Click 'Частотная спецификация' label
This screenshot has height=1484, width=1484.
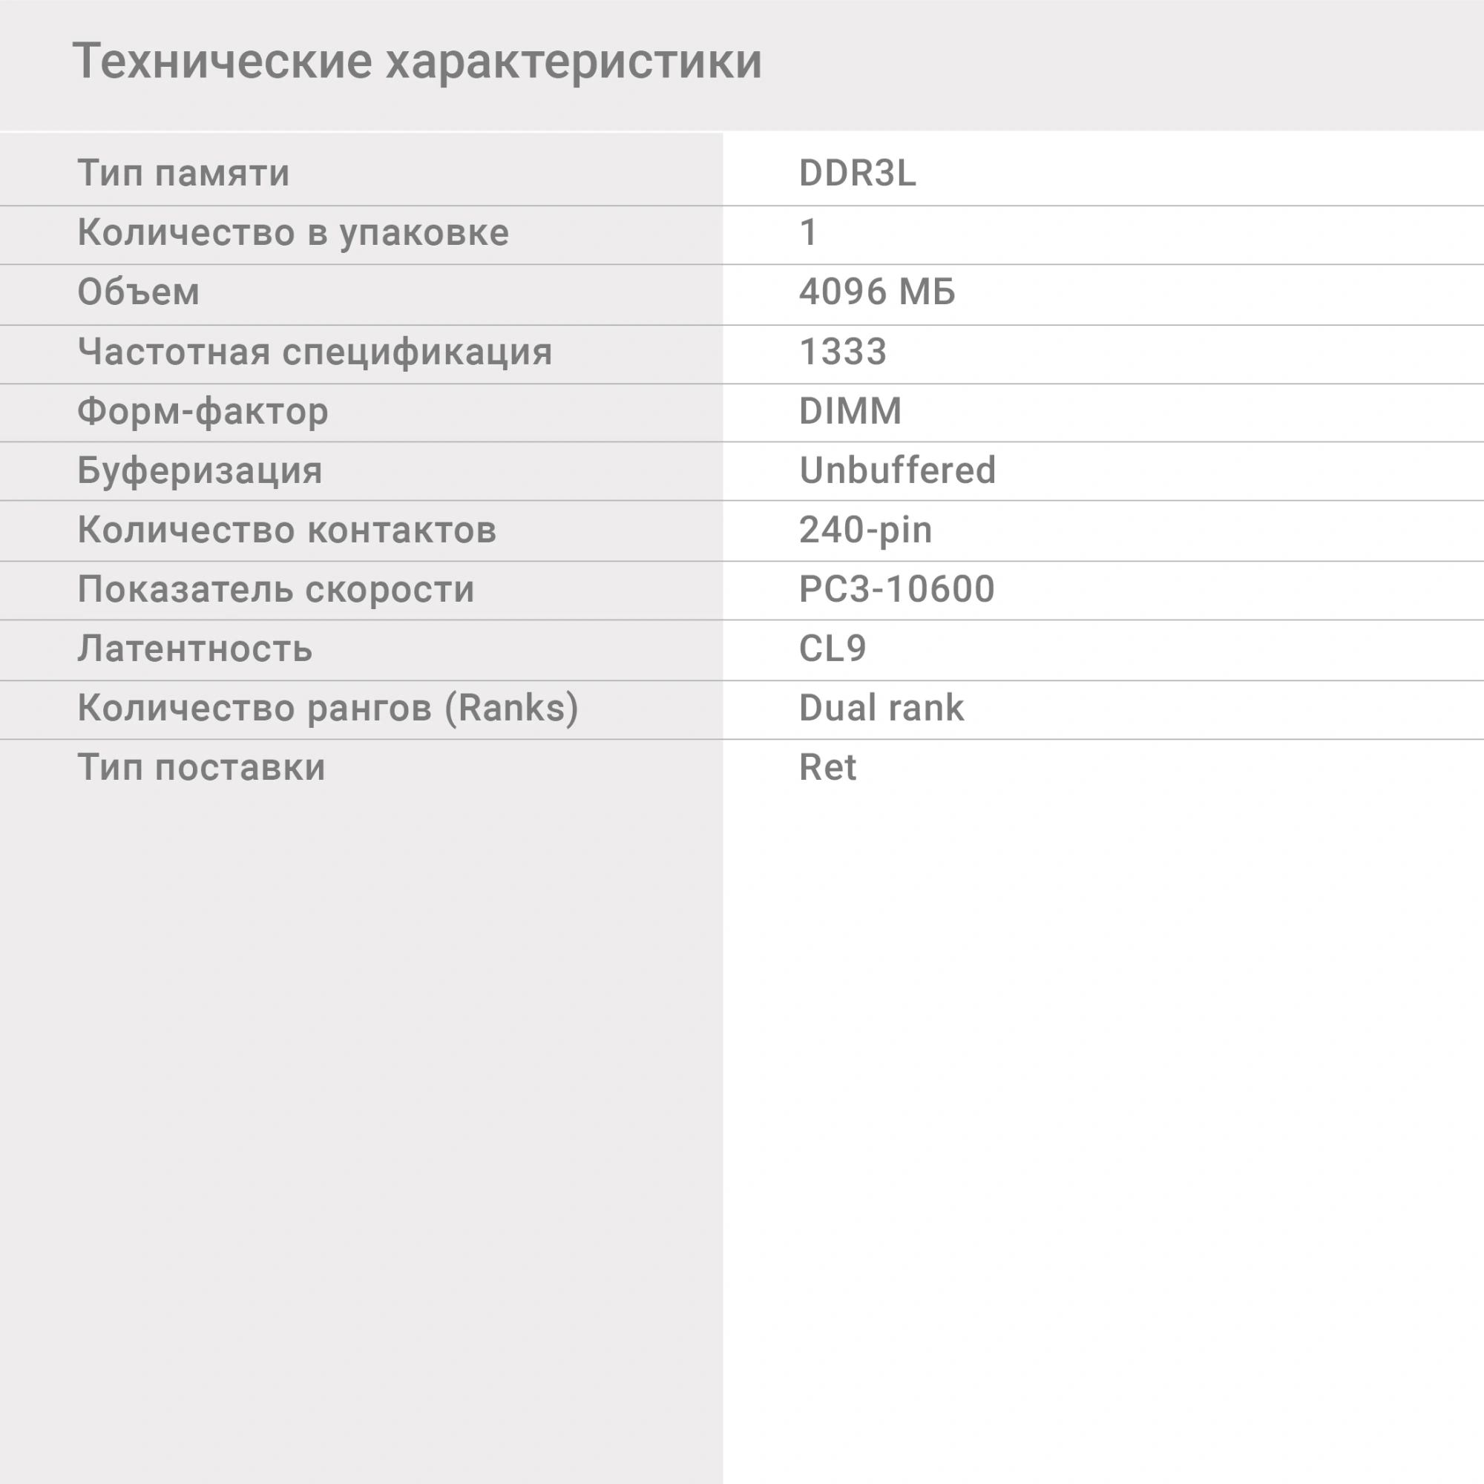coord(315,352)
